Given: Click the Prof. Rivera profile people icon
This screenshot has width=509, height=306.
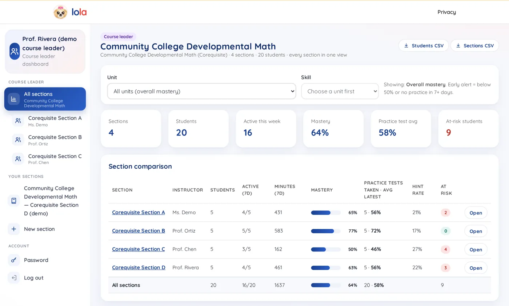Looking at the screenshot, I should (x=15, y=51).
